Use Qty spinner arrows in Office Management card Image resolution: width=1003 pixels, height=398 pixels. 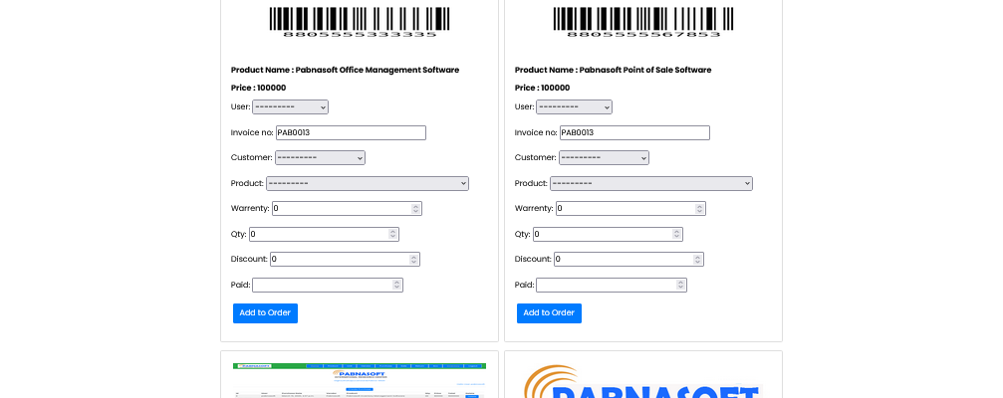(x=392, y=234)
